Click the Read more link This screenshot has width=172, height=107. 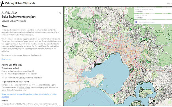pos(6,59)
